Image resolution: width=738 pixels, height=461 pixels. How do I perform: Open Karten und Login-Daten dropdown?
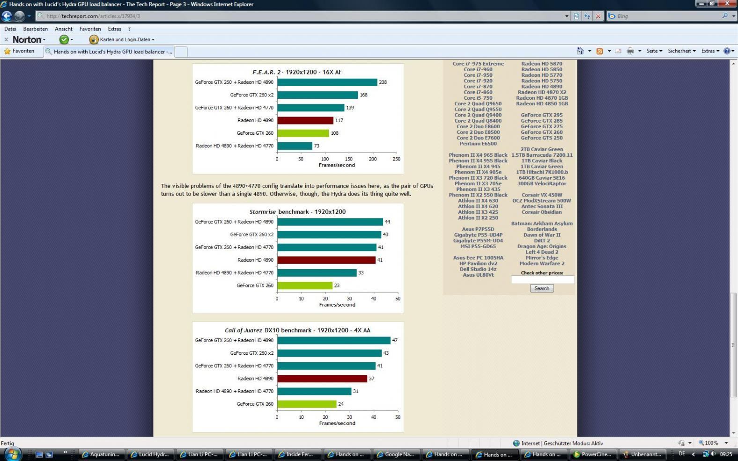[x=127, y=40]
